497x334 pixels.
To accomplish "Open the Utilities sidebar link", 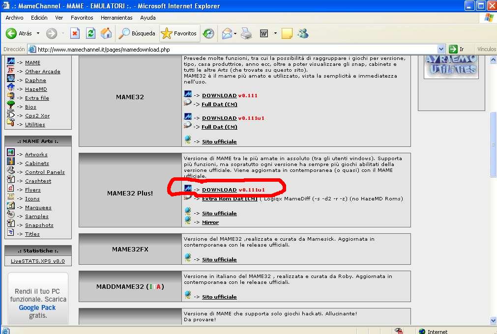I will coord(35,125).
